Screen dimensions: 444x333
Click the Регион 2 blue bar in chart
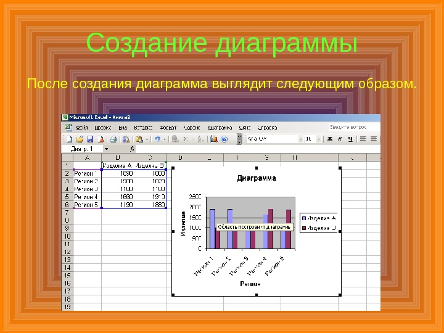click(230, 229)
